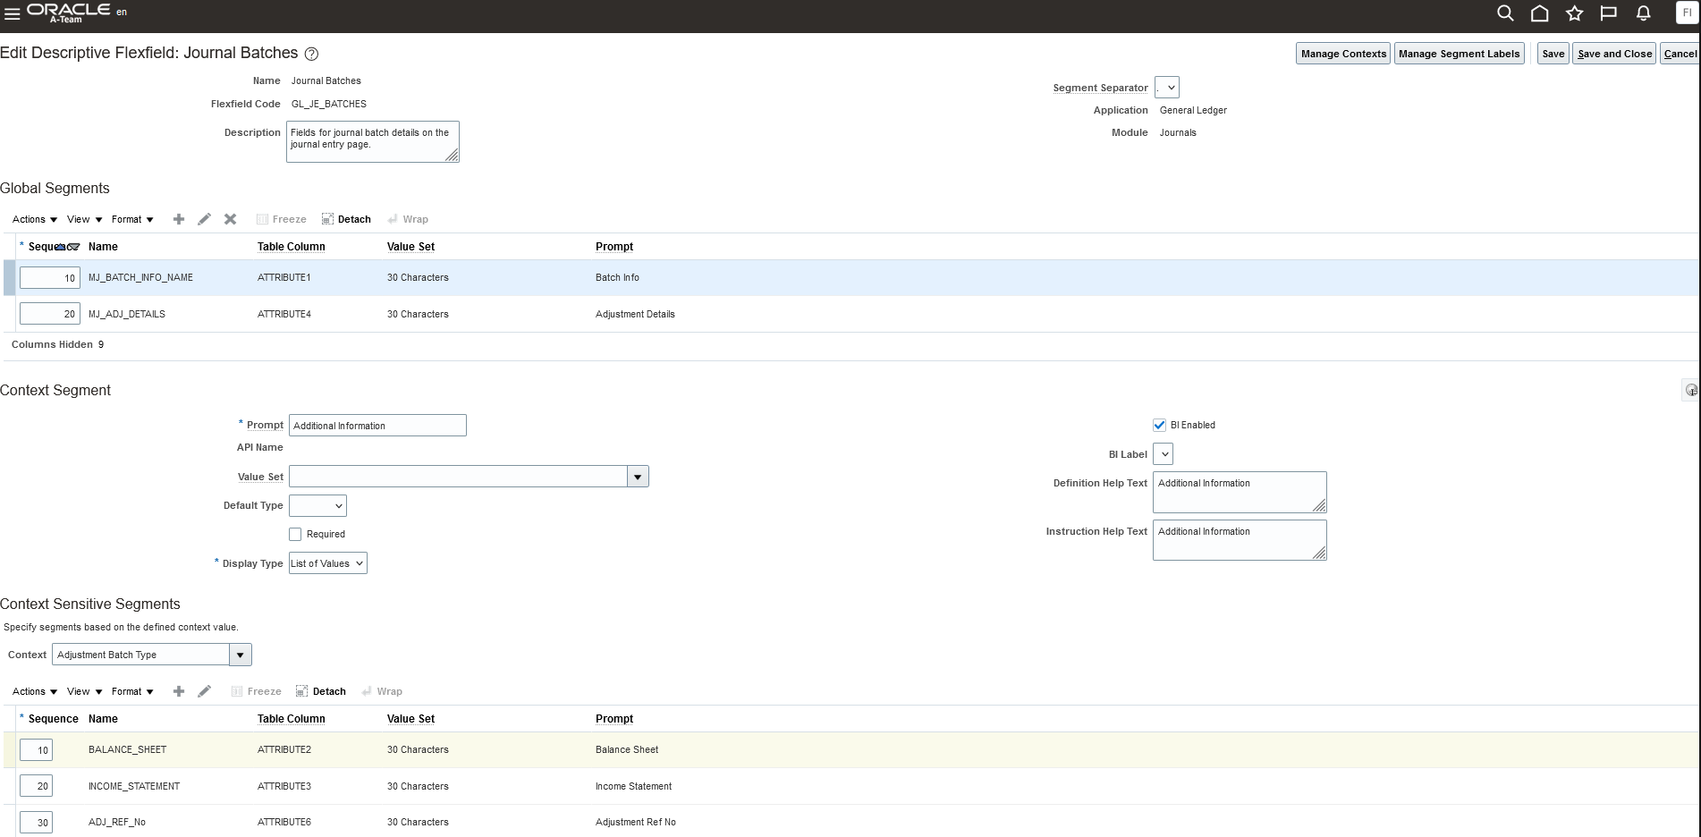Click the search magnifier icon
Viewport: 1701px width, 837px height.
tap(1505, 13)
